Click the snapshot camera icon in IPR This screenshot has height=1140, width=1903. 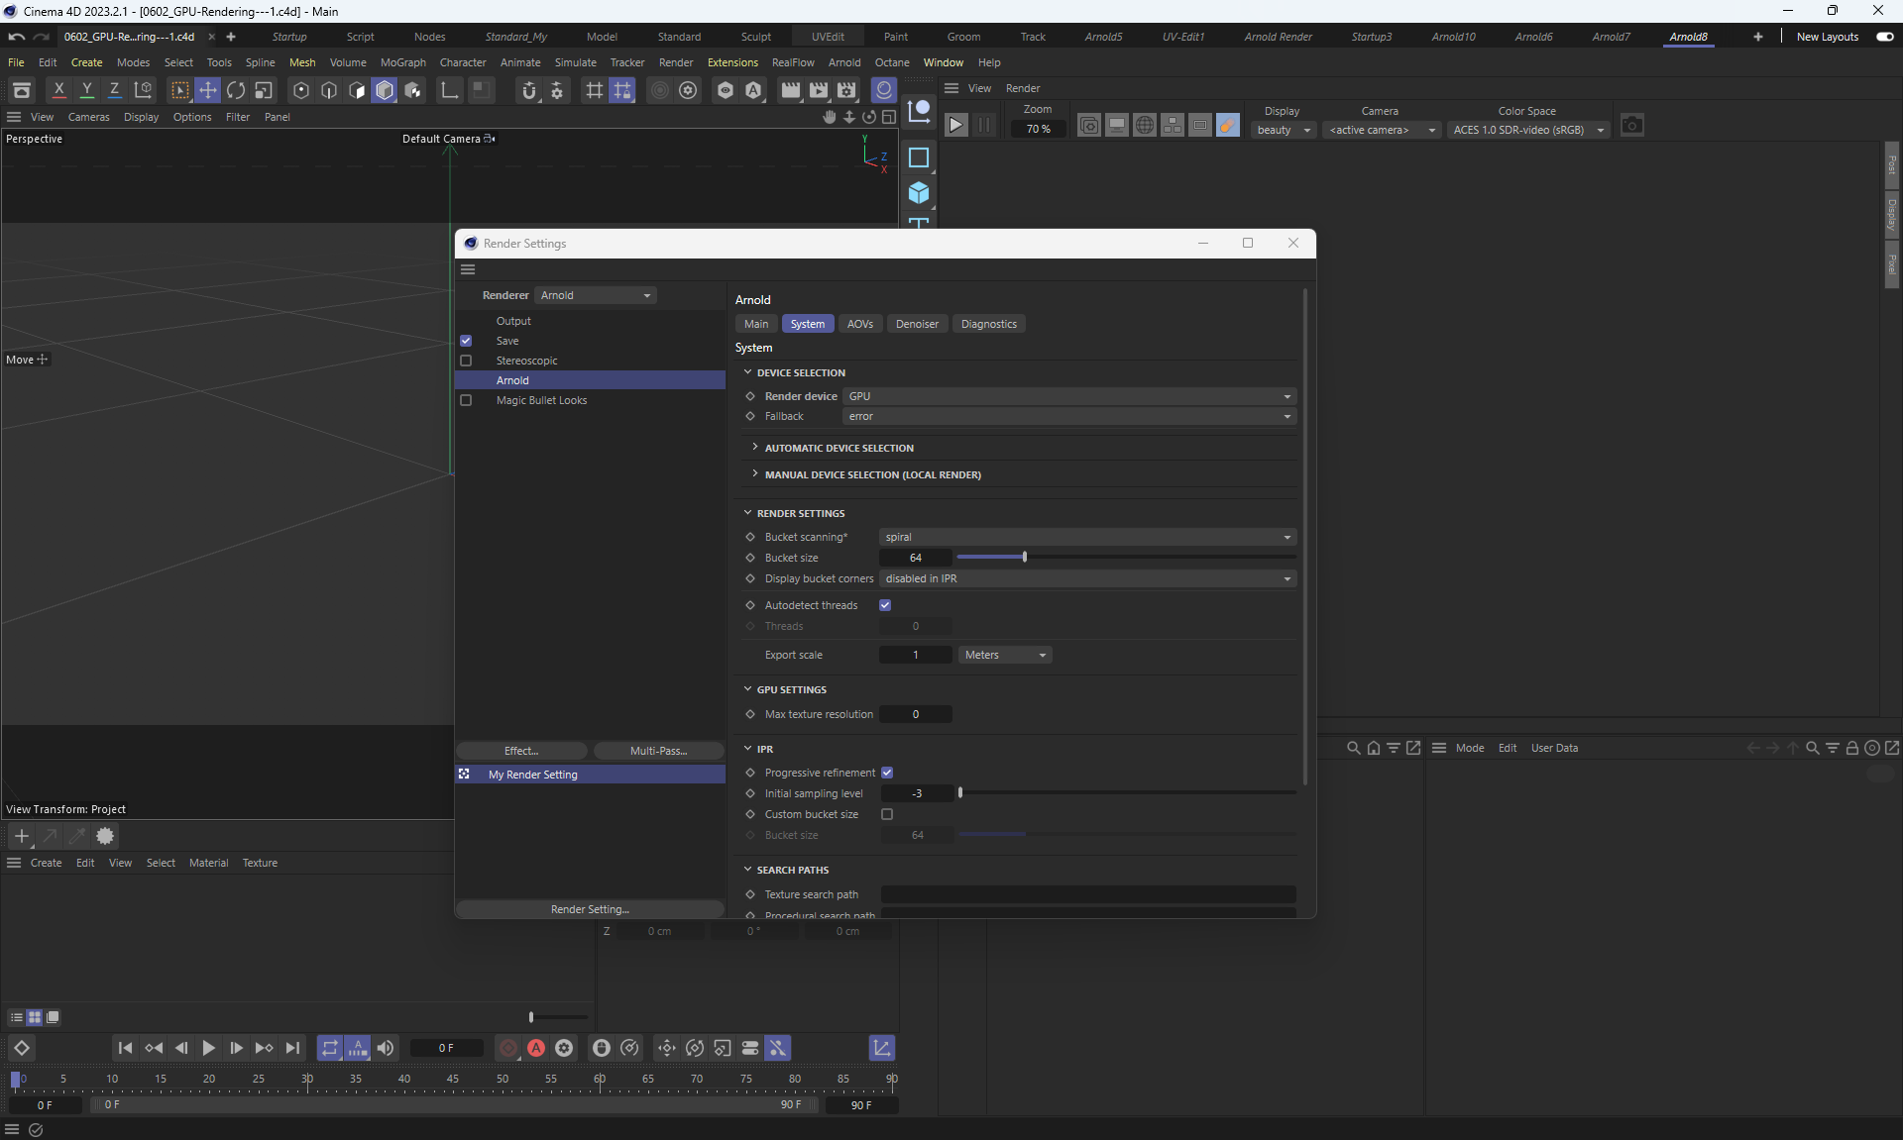pyautogui.click(x=1631, y=125)
